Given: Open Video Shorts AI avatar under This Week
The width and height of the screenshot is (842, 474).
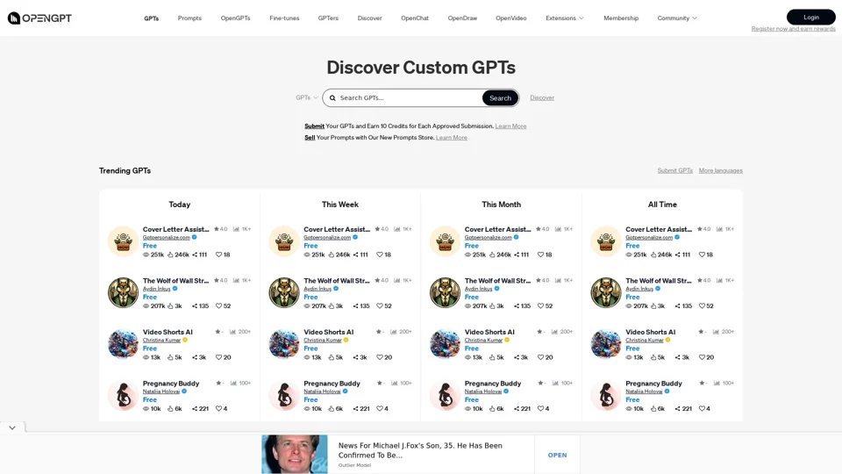Looking at the screenshot, I should [x=284, y=344].
